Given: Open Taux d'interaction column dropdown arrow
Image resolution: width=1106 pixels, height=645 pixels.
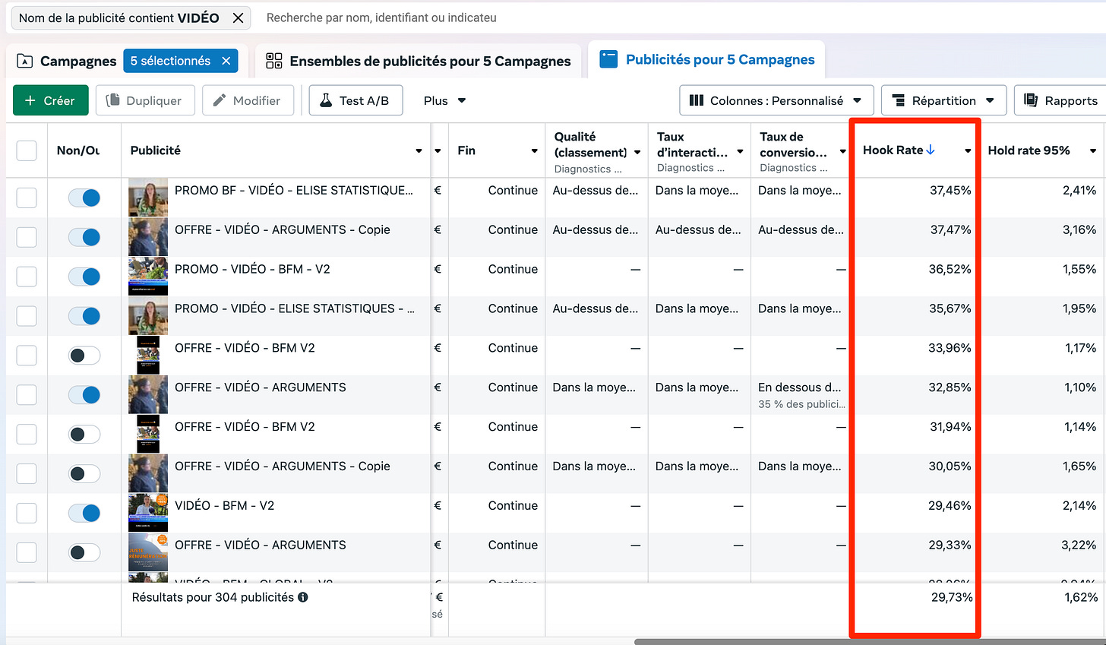Looking at the screenshot, I should click(x=740, y=152).
